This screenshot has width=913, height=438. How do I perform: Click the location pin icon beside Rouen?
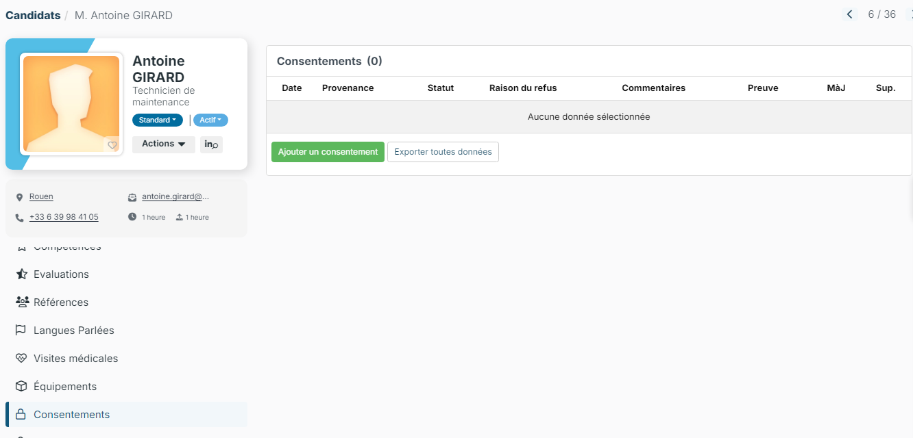click(x=19, y=197)
